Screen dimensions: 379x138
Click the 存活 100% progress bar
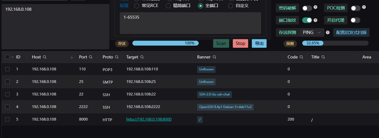166,43
